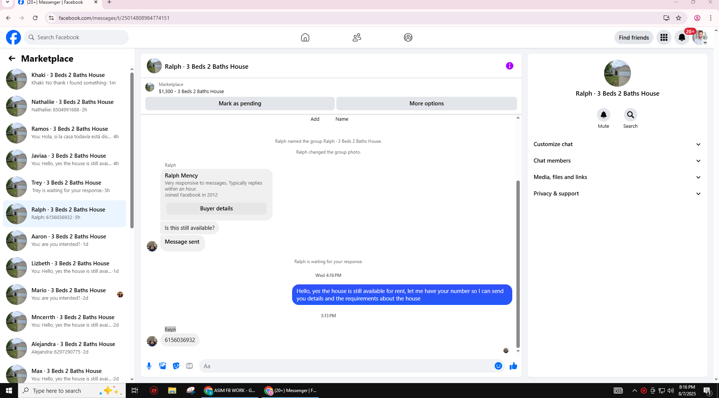Viewport: 719px width, 398px height.
Task: Open Mncerrth conversation in list
Action: pos(64,321)
